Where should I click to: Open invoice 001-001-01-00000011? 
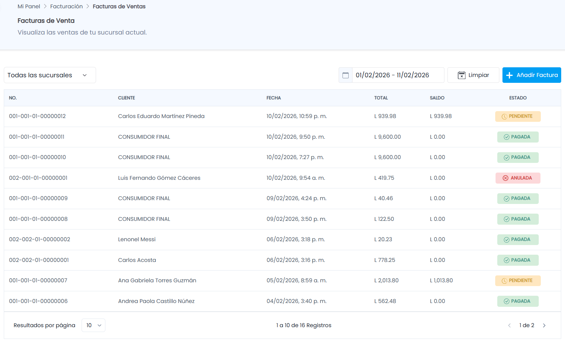point(37,137)
